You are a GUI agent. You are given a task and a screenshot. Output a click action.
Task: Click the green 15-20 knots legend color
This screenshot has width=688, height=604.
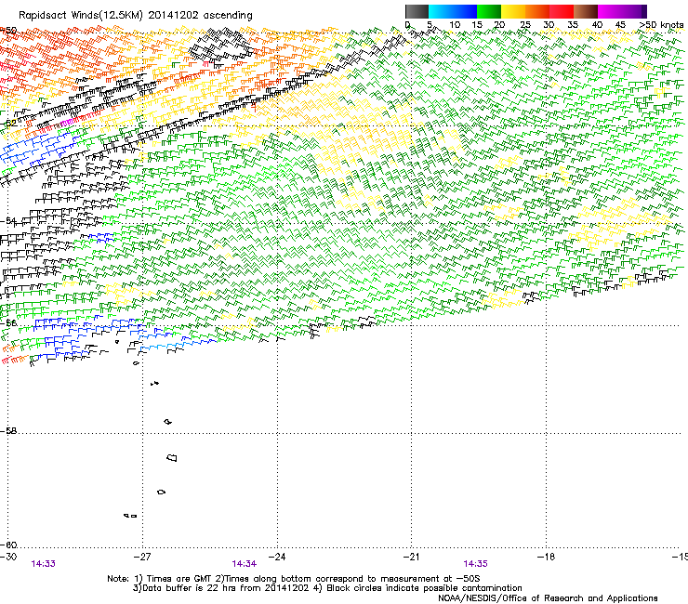(x=489, y=11)
